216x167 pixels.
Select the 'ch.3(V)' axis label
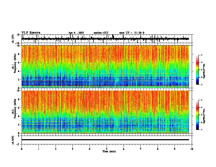click(13, 140)
